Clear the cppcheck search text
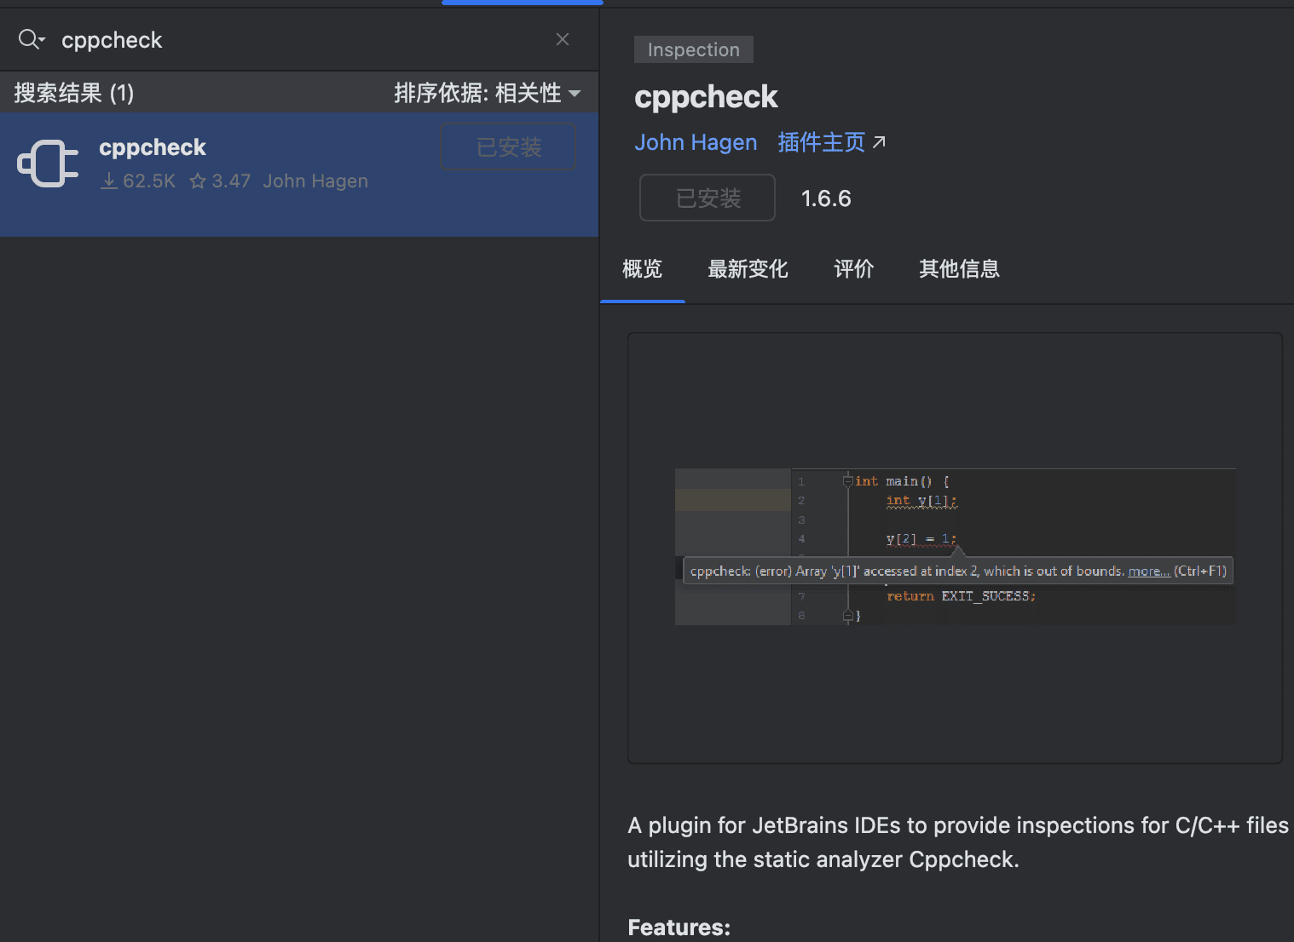The image size is (1294, 942). (x=562, y=39)
